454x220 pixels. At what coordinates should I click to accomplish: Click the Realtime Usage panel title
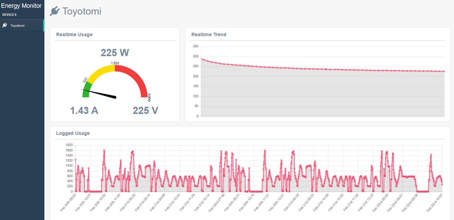pos(74,35)
